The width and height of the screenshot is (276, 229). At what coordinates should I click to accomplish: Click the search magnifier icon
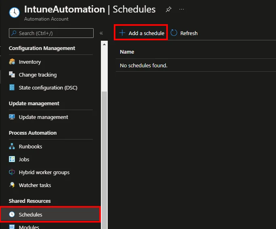pyautogui.click(x=14, y=33)
